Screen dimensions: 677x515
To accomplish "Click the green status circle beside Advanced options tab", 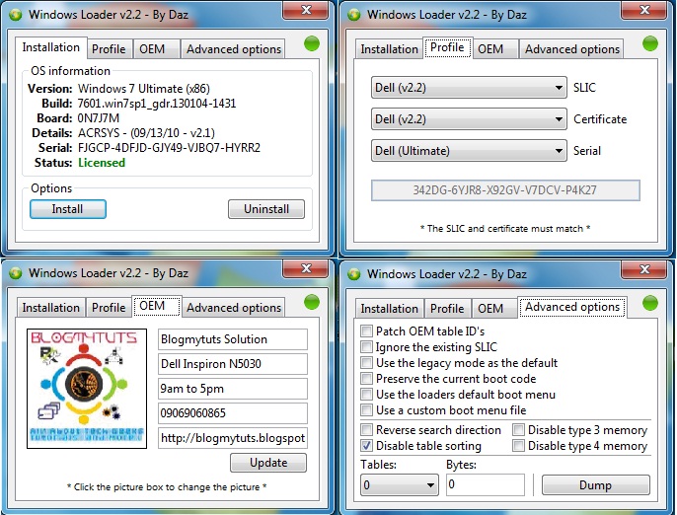I will [649, 303].
